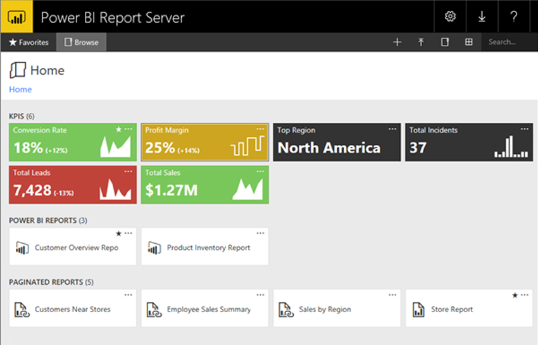Screen dimensions: 538x345
Task: Click the Manage folder icon in toolbar
Action: point(445,42)
